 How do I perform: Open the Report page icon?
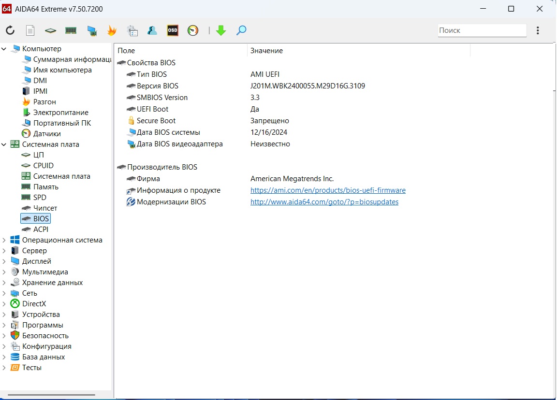(x=30, y=30)
